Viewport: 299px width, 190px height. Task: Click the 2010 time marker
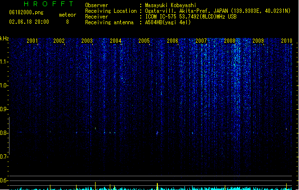pos(287,41)
